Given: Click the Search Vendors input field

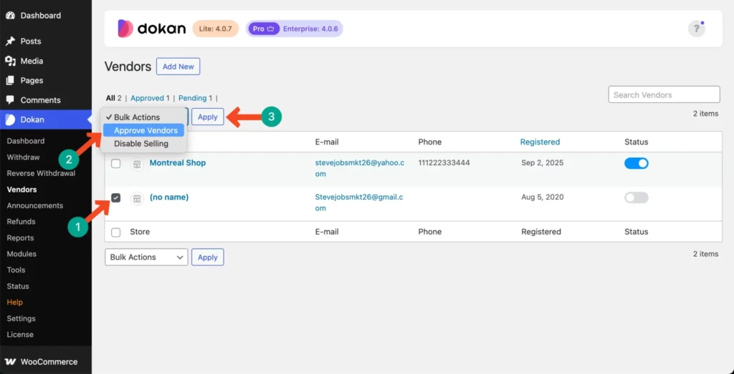Looking at the screenshot, I should 664,94.
